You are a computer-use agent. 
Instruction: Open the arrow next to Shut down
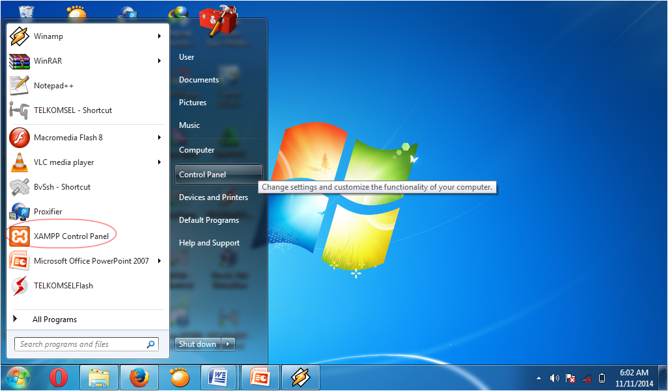tap(228, 344)
